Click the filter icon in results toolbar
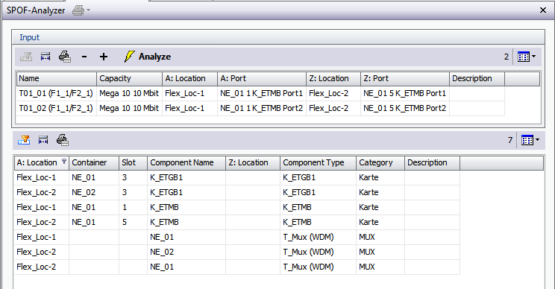The width and height of the screenshot is (555, 289). 24,140
